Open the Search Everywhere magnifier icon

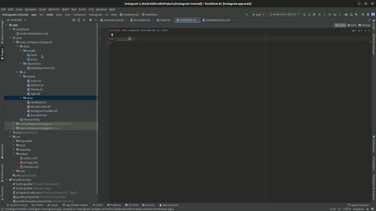363,15
